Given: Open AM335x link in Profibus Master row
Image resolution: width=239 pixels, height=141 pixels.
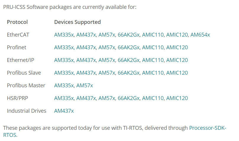Looking at the screenshot, I should tap(64, 86).
